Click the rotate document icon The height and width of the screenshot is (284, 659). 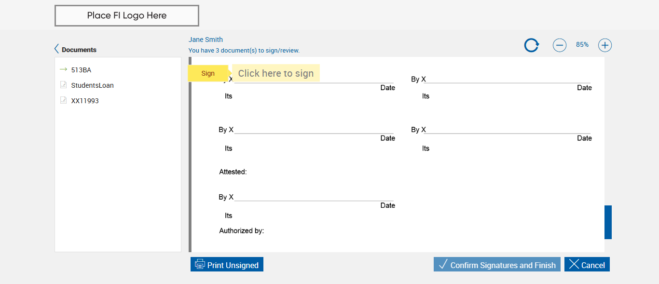tap(531, 45)
